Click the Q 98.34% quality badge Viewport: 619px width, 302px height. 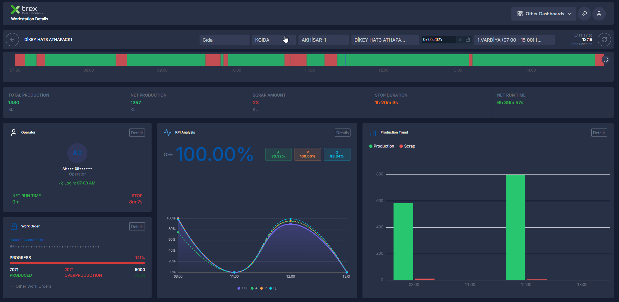[337, 154]
